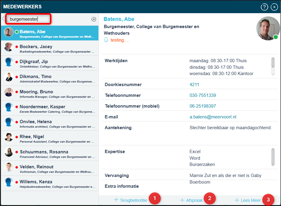Select Velden, Reinout in the employee list

coord(50,168)
